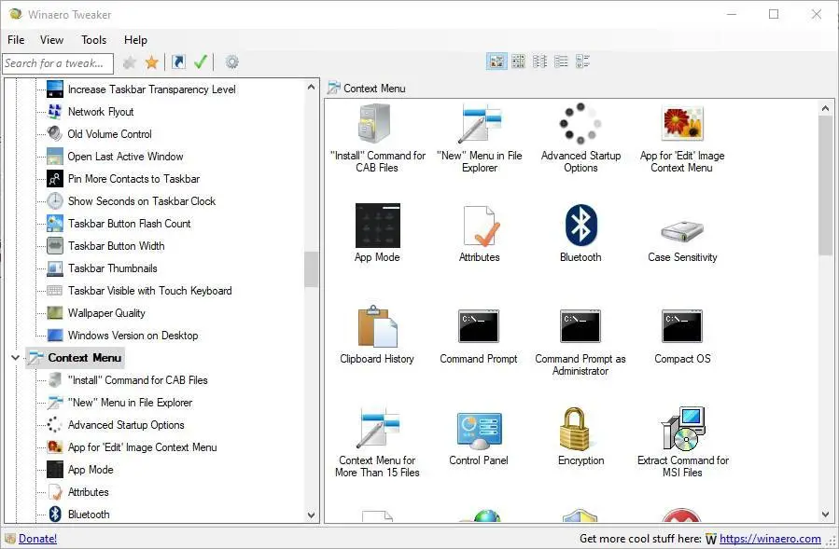Click the green checkmark toolbar icon
The height and width of the screenshot is (549, 839).
(201, 62)
